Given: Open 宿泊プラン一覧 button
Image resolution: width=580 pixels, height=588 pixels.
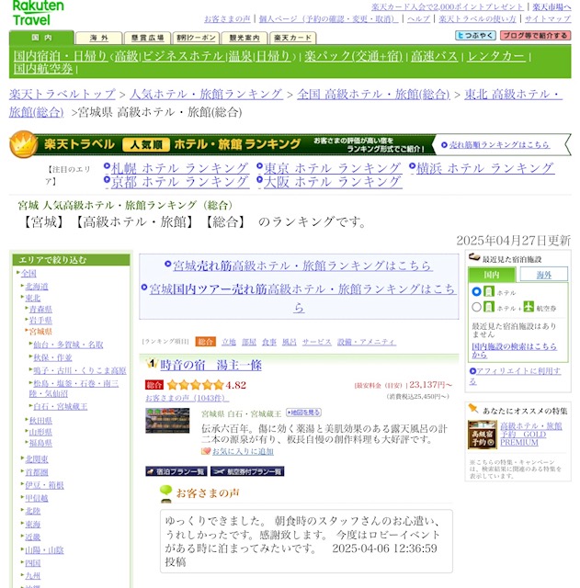Looking at the screenshot, I should coord(176,471).
